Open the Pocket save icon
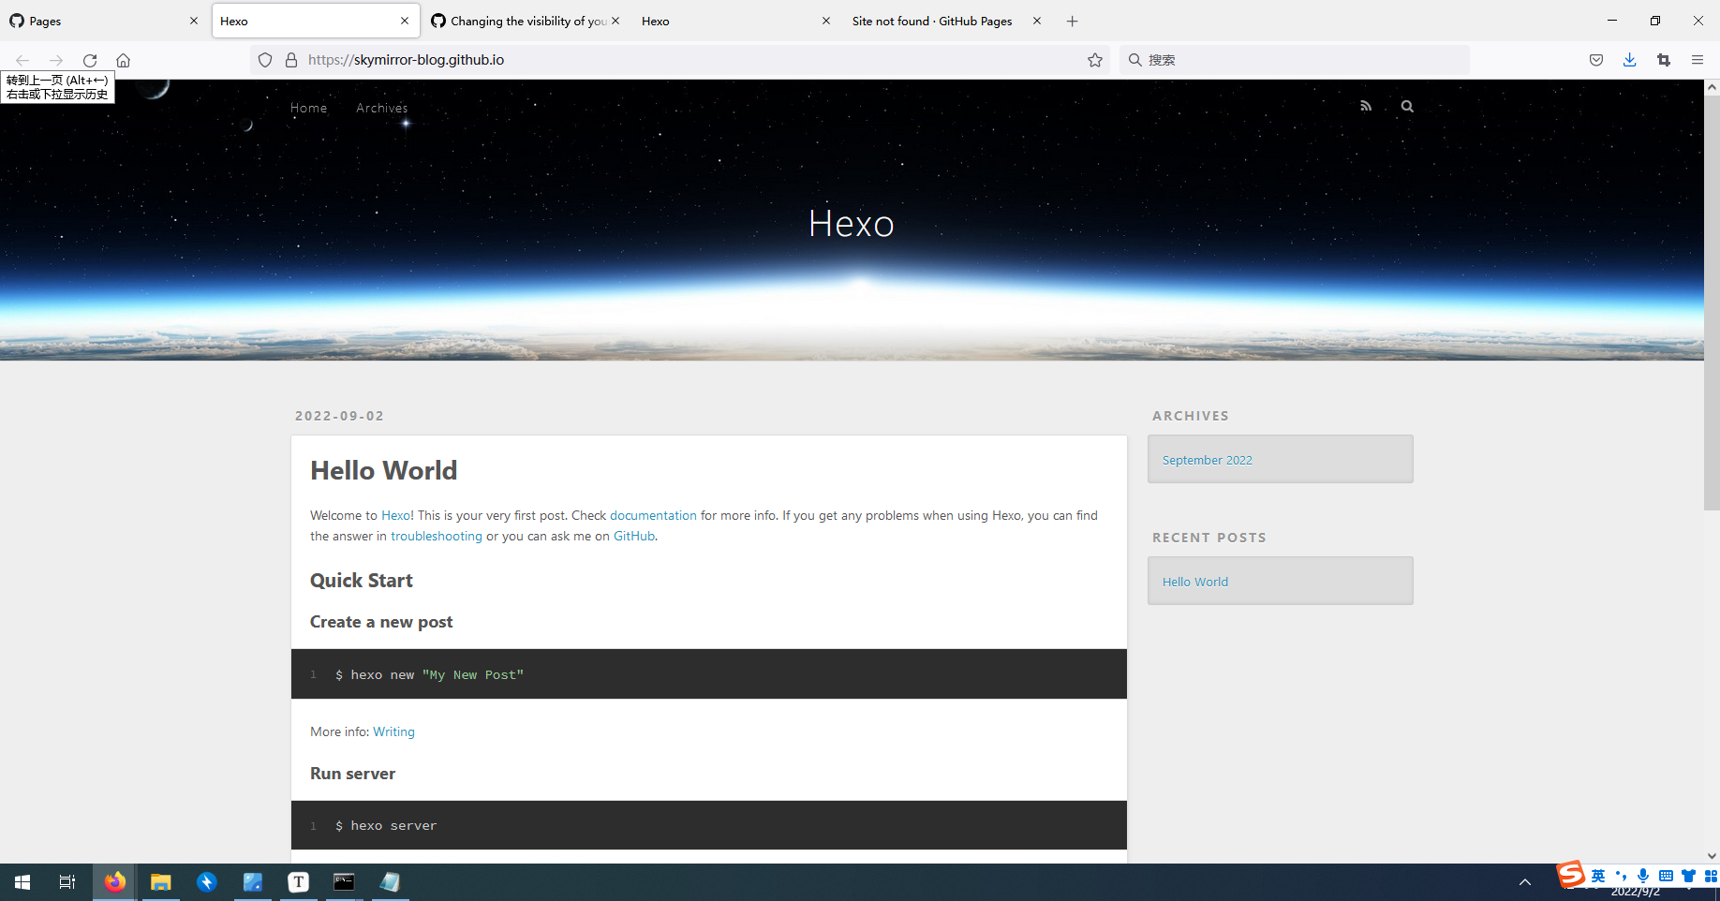 (x=1596, y=60)
